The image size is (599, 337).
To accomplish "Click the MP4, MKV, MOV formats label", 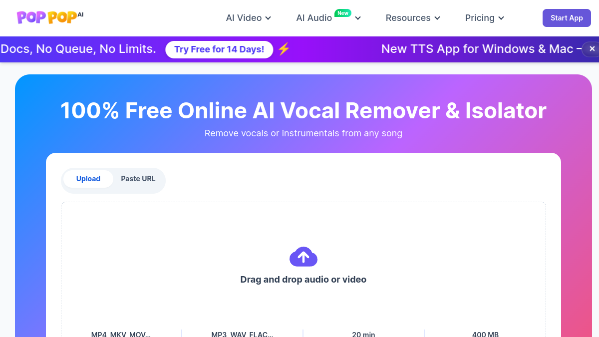I will coord(121,334).
